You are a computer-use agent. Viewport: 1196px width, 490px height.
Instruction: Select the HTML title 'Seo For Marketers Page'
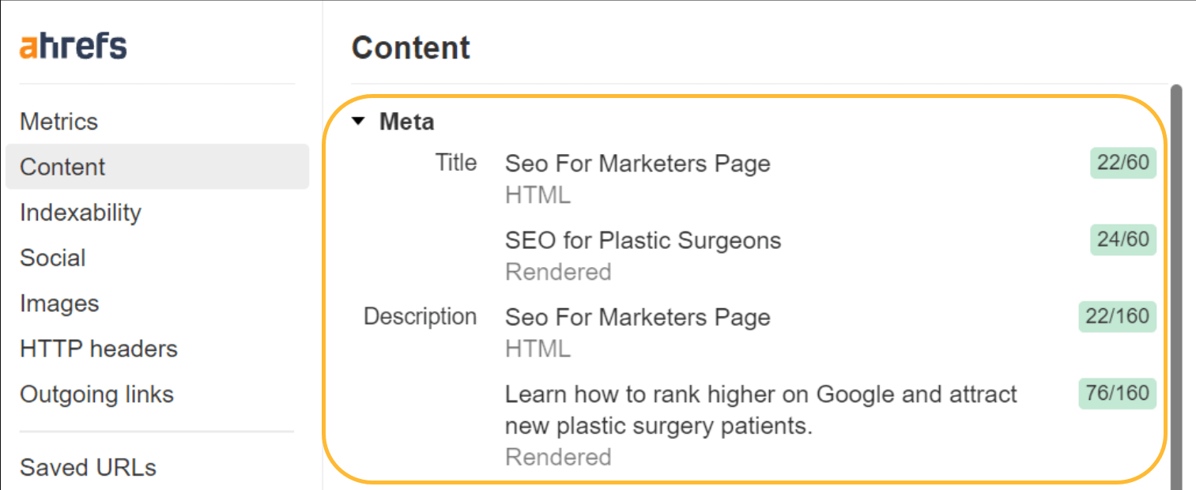point(637,164)
